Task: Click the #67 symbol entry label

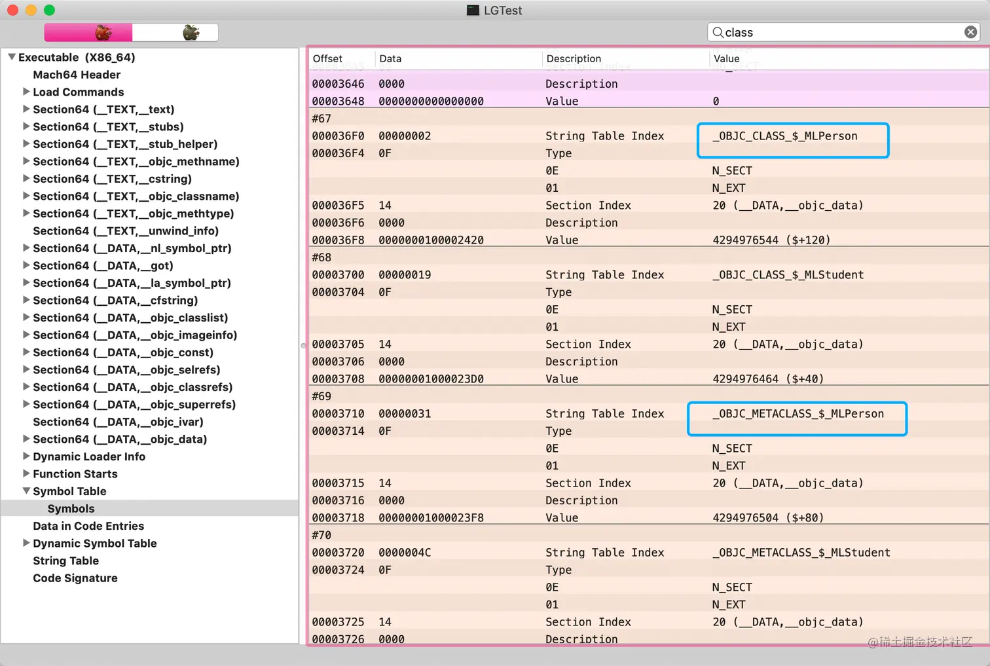Action: [321, 119]
